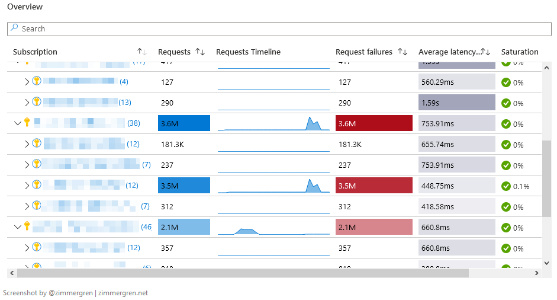
Task: Collapse the subscription group with 3.6M requests
Action: pyautogui.click(x=17, y=123)
